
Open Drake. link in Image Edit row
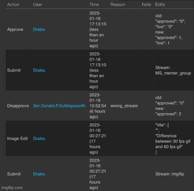[39, 139]
